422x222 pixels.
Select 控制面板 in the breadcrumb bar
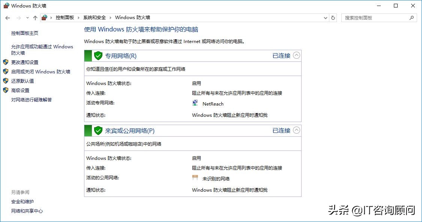(x=65, y=17)
